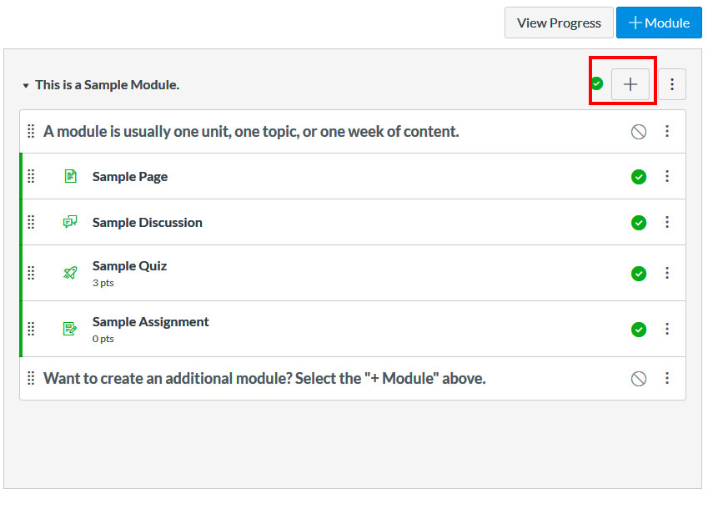Viewport: 718px width, 519px height.
Task: Click the highlighted add item plus icon
Action: click(630, 84)
